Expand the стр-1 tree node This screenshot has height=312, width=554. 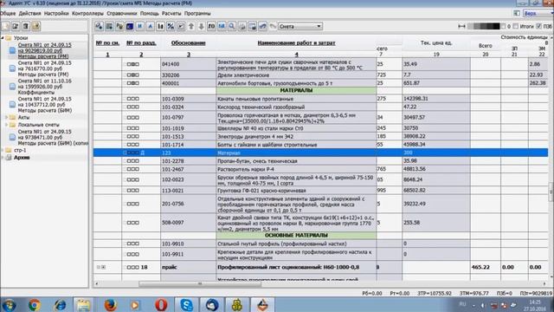click(3, 150)
